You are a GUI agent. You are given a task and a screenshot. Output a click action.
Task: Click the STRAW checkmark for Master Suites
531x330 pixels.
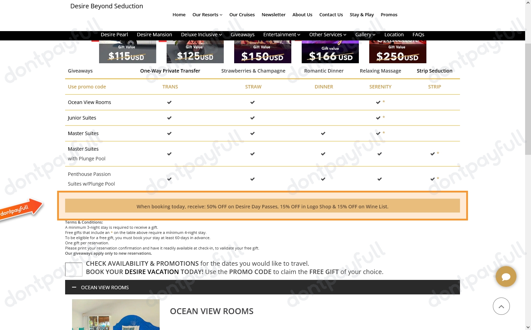(x=252, y=133)
